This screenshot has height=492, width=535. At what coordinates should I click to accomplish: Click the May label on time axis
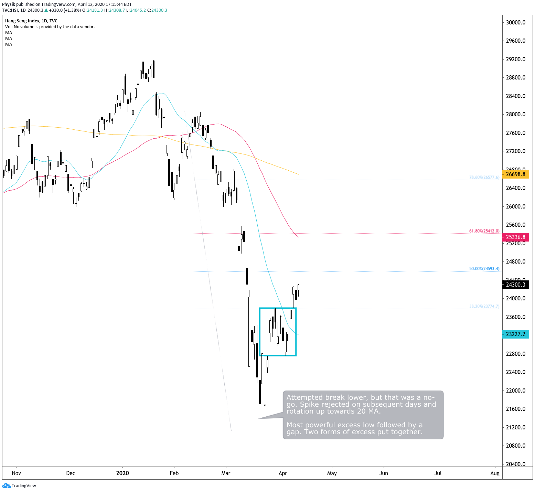pos(332,473)
